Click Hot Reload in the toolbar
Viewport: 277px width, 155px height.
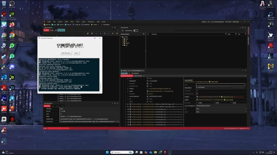pyautogui.click(x=105, y=25)
